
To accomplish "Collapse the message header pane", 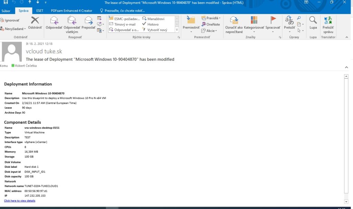I will point(346,67).
